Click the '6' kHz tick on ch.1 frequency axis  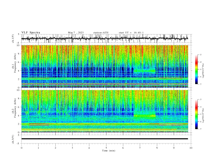pos(19,62)
